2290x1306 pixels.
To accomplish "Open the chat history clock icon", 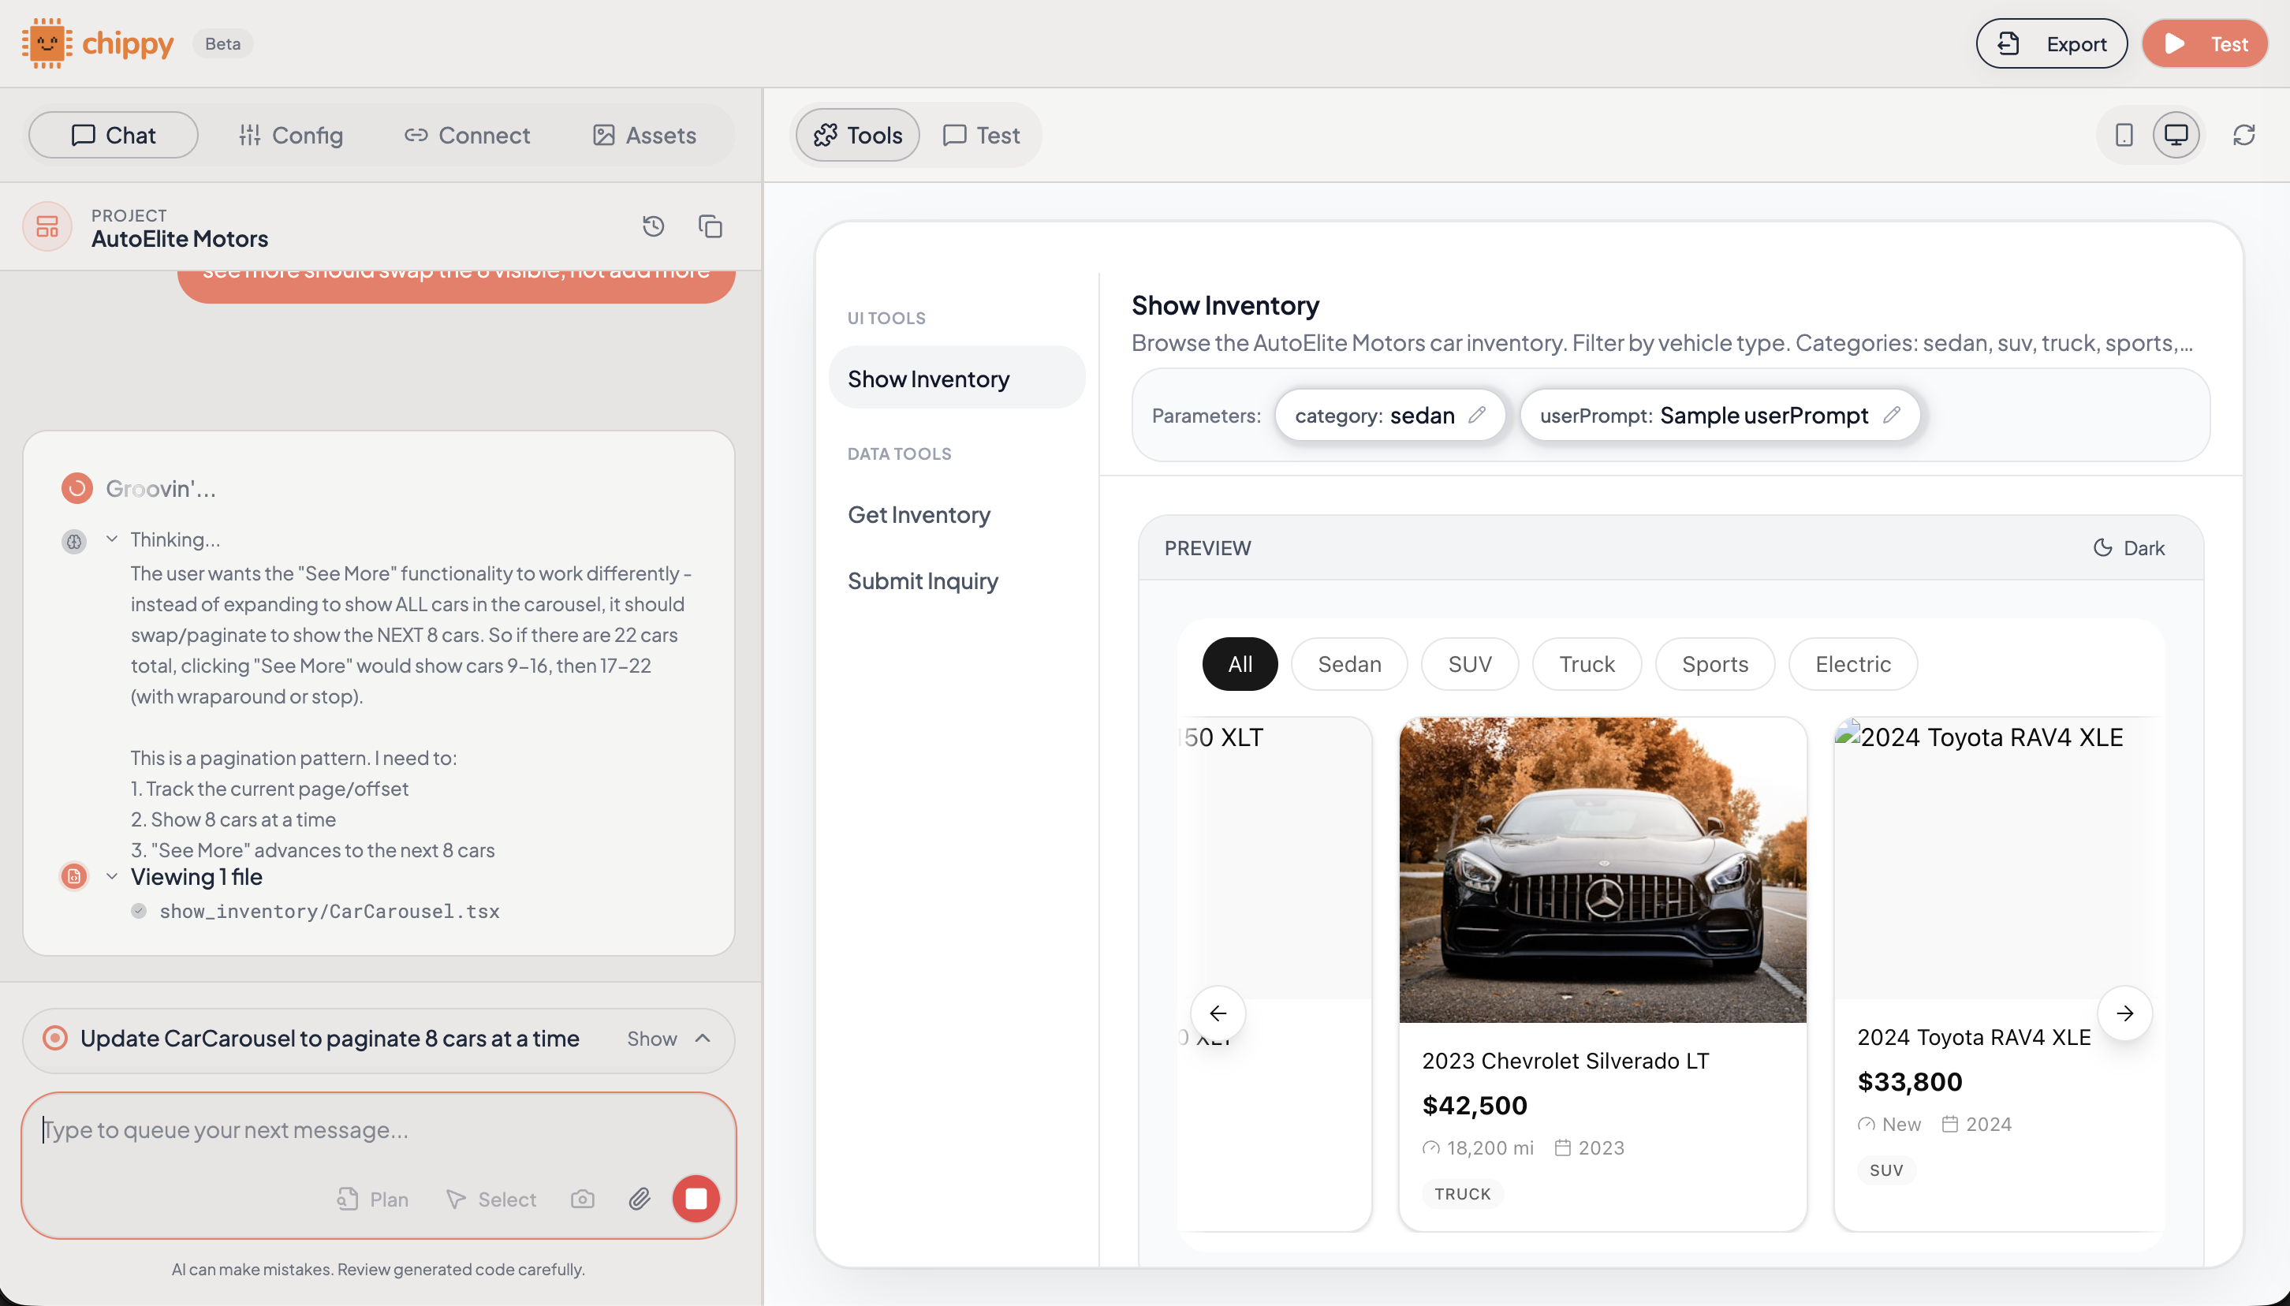I will [654, 226].
